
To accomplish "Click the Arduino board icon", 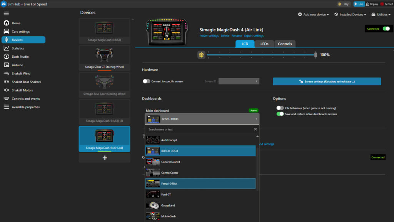I will click(x=6, y=65).
